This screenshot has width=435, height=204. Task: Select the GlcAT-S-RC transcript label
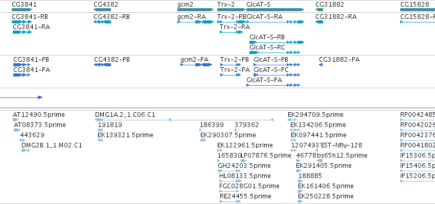(x=267, y=47)
